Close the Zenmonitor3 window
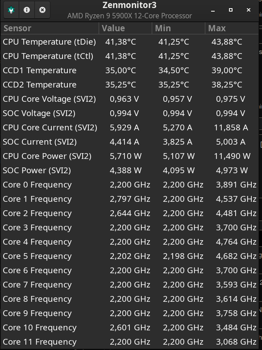The image size is (262, 350). pyautogui.click(x=249, y=10)
